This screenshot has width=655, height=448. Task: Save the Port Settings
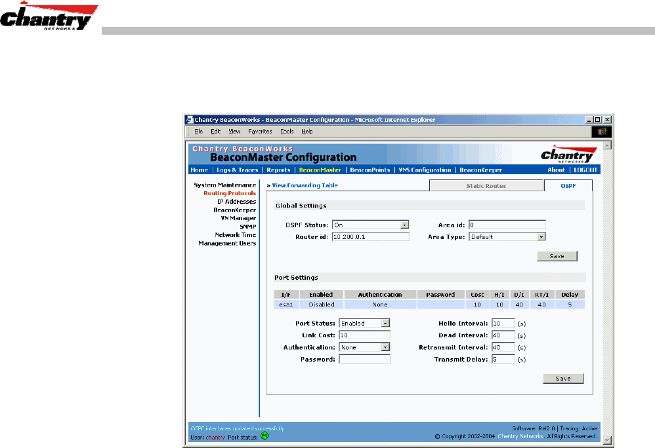pos(563,379)
